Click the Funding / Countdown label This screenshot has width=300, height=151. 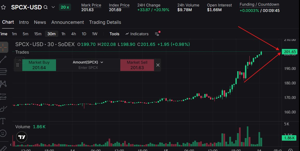[259, 4]
